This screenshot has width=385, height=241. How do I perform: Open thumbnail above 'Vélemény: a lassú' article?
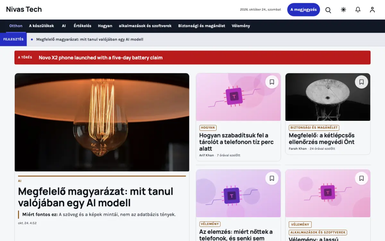point(328,193)
